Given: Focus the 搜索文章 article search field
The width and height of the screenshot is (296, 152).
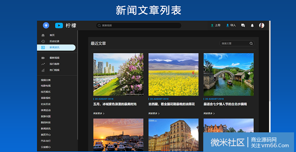Looking at the screenshot, I should coord(237,44).
